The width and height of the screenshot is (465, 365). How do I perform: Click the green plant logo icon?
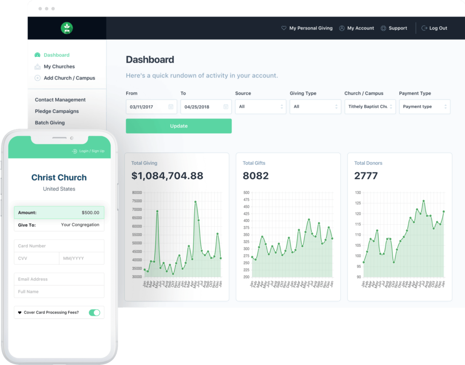67,28
